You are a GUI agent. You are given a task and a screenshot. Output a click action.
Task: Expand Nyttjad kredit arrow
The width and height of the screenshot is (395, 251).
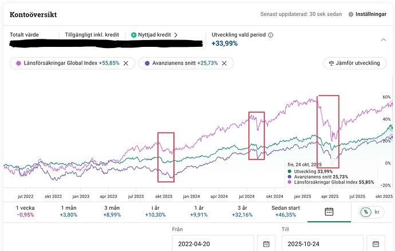[176, 35]
